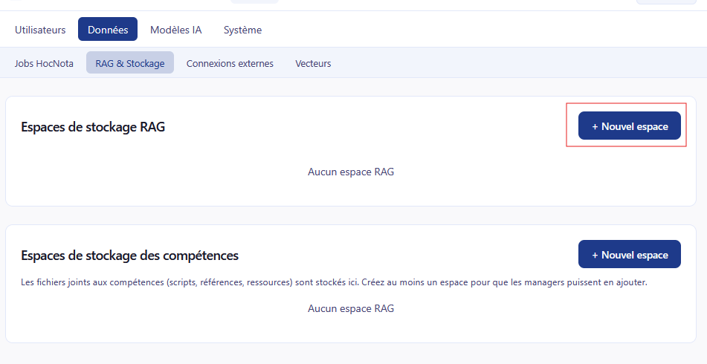Viewport: 707px width, 364px height.
Task: Switch to the Vecteurs sub-tab
Action: tap(313, 64)
